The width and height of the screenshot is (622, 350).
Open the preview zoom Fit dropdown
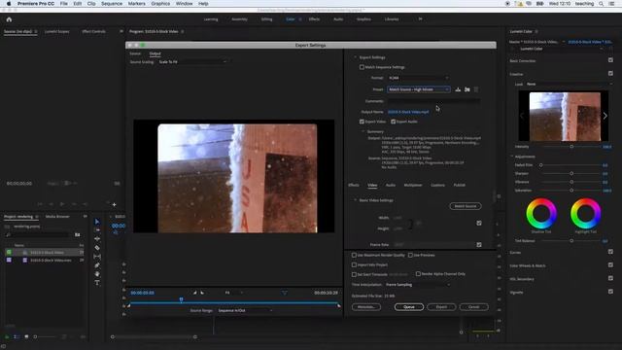(233, 293)
